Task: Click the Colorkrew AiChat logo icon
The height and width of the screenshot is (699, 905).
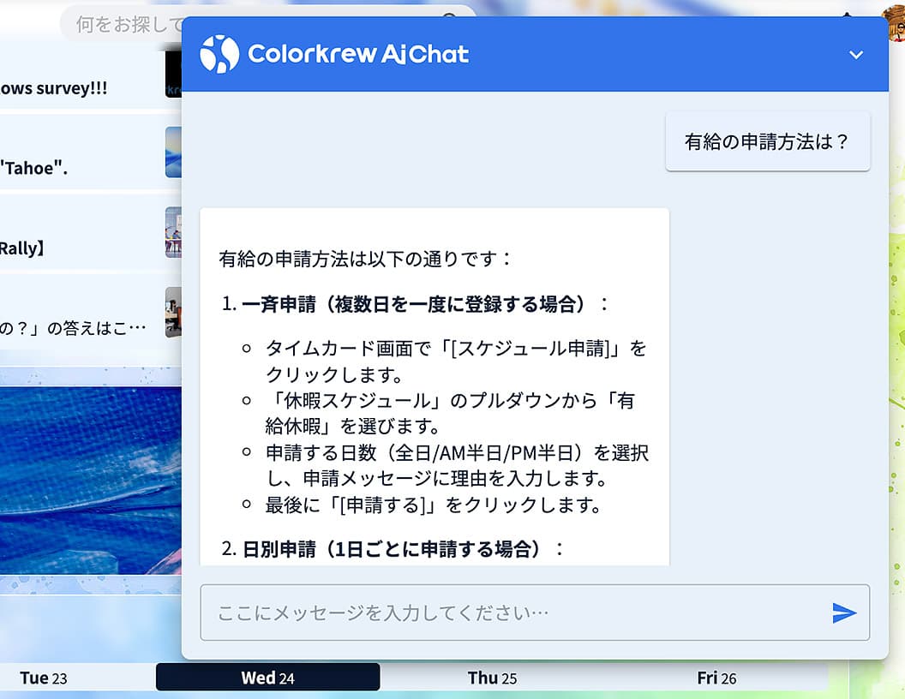Action: (219, 54)
